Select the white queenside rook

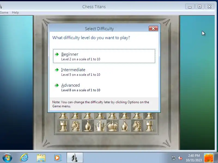(x=63, y=126)
